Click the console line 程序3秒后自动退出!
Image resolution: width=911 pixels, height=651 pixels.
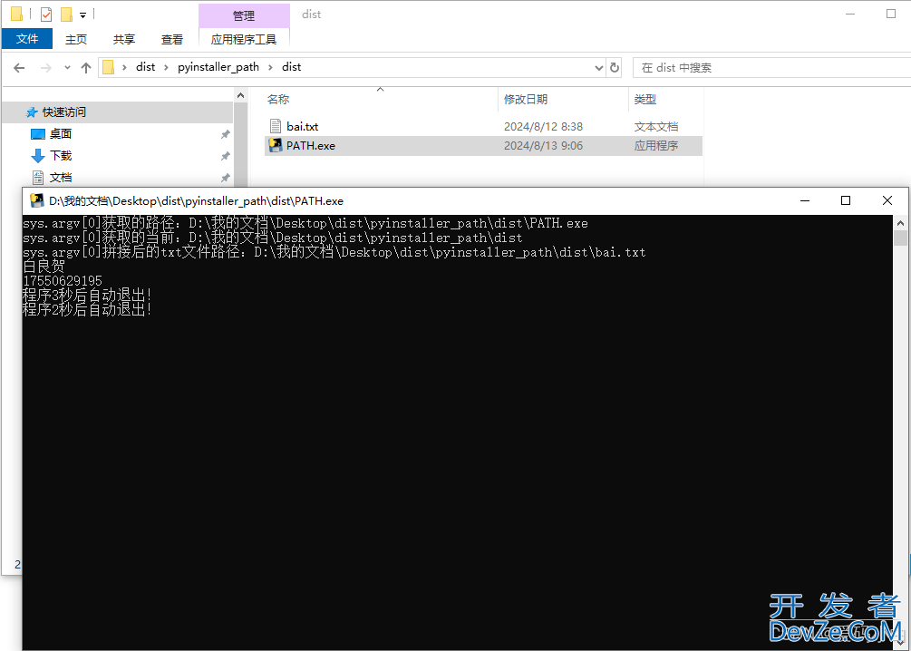(87, 296)
